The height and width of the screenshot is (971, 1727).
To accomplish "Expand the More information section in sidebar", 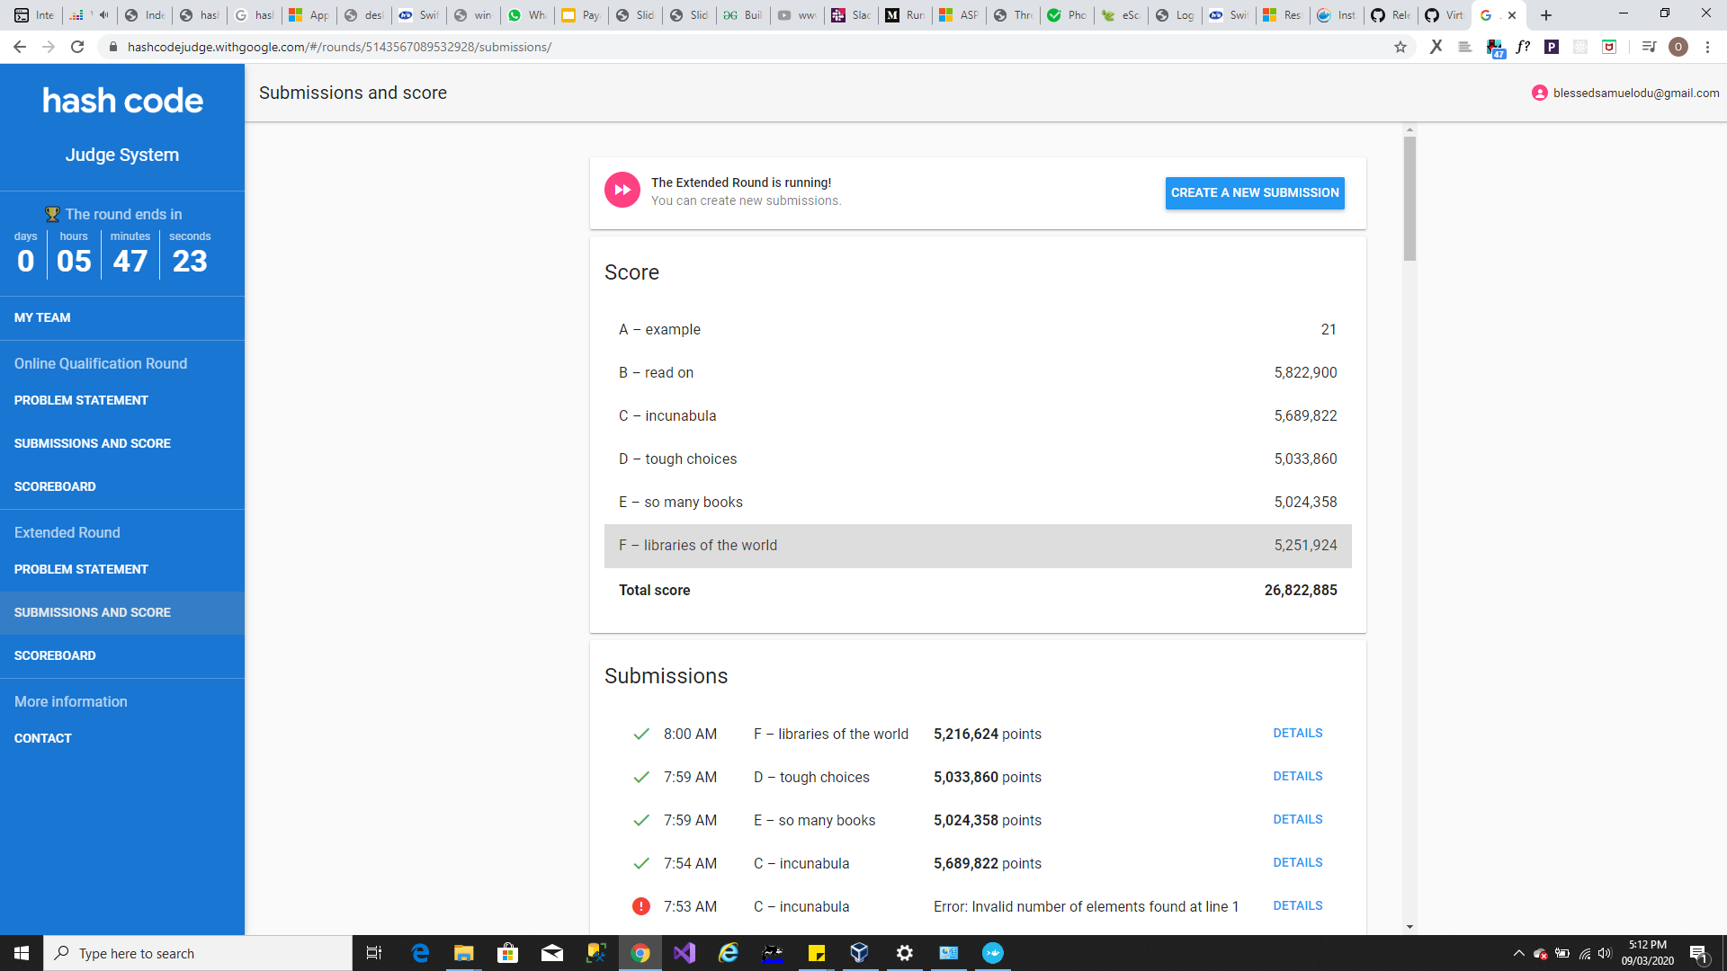I will click(70, 700).
